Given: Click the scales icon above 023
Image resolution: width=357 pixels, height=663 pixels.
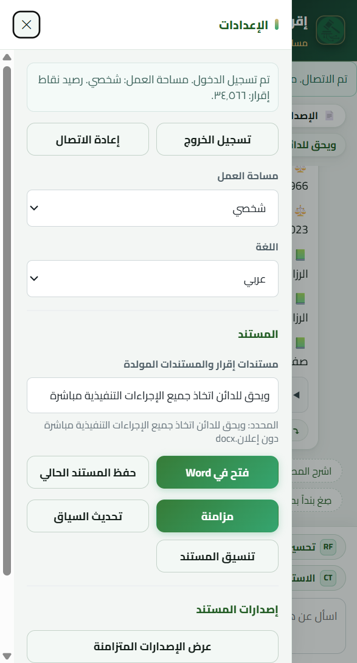Looking at the screenshot, I should point(300,211).
